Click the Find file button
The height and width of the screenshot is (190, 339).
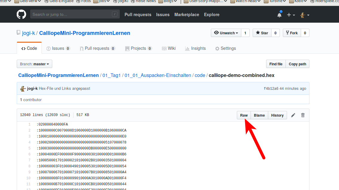tap(276, 64)
